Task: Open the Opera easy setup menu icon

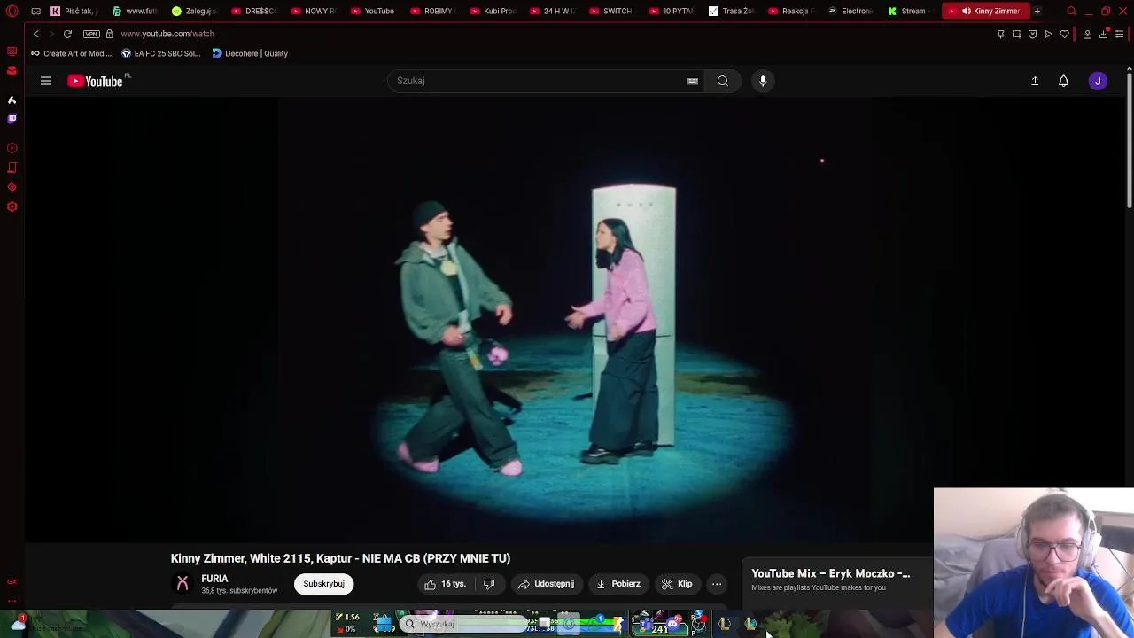Action: [1119, 34]
